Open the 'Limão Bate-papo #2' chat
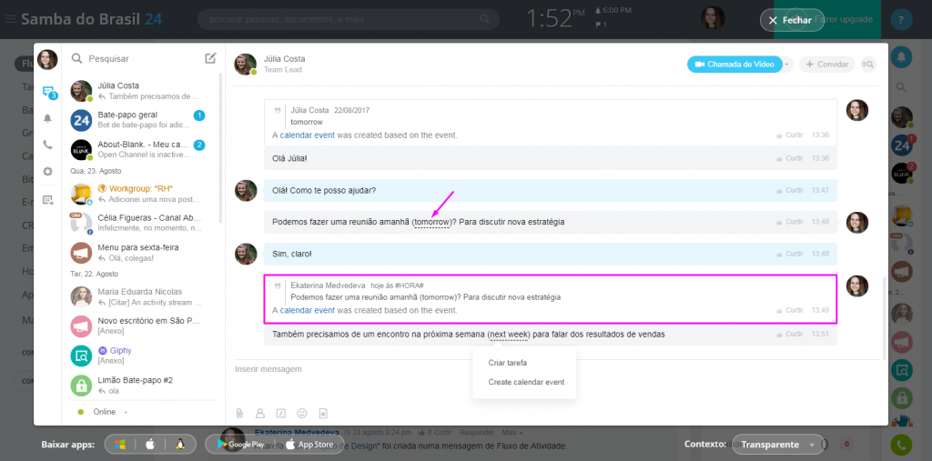This screenshot has height=461, width=932. point(141,385)
